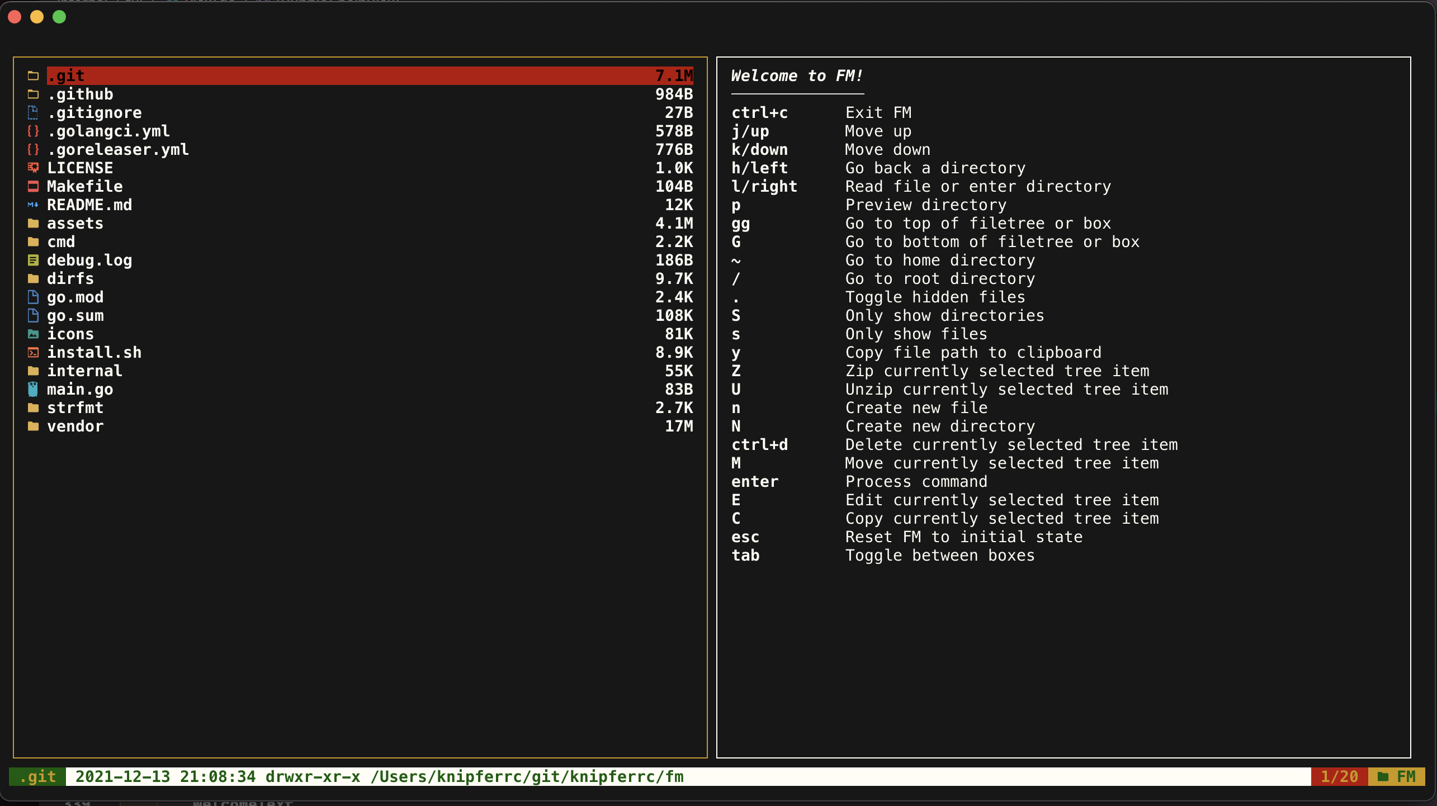Click the 'Welcome to FM!' heading
Screen dimensions: 1437x806
click(797, 75)
